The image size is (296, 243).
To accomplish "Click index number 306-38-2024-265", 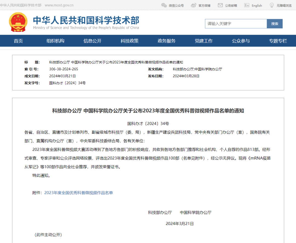I will point(64,69).
